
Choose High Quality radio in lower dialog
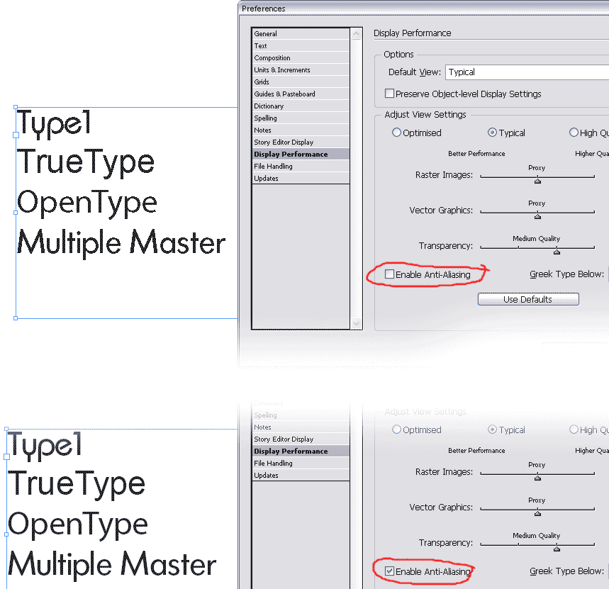(574, 430)
